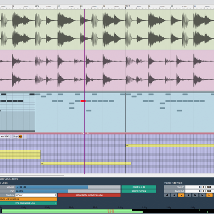Click the Step button in note editor
This screenshot has width=214, height=214.
(x=16, y=136)
